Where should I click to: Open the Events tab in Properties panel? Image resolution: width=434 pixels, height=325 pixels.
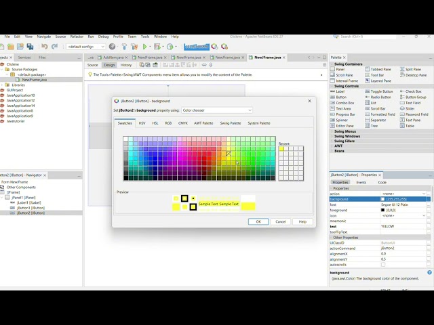(x=361, y=182)
